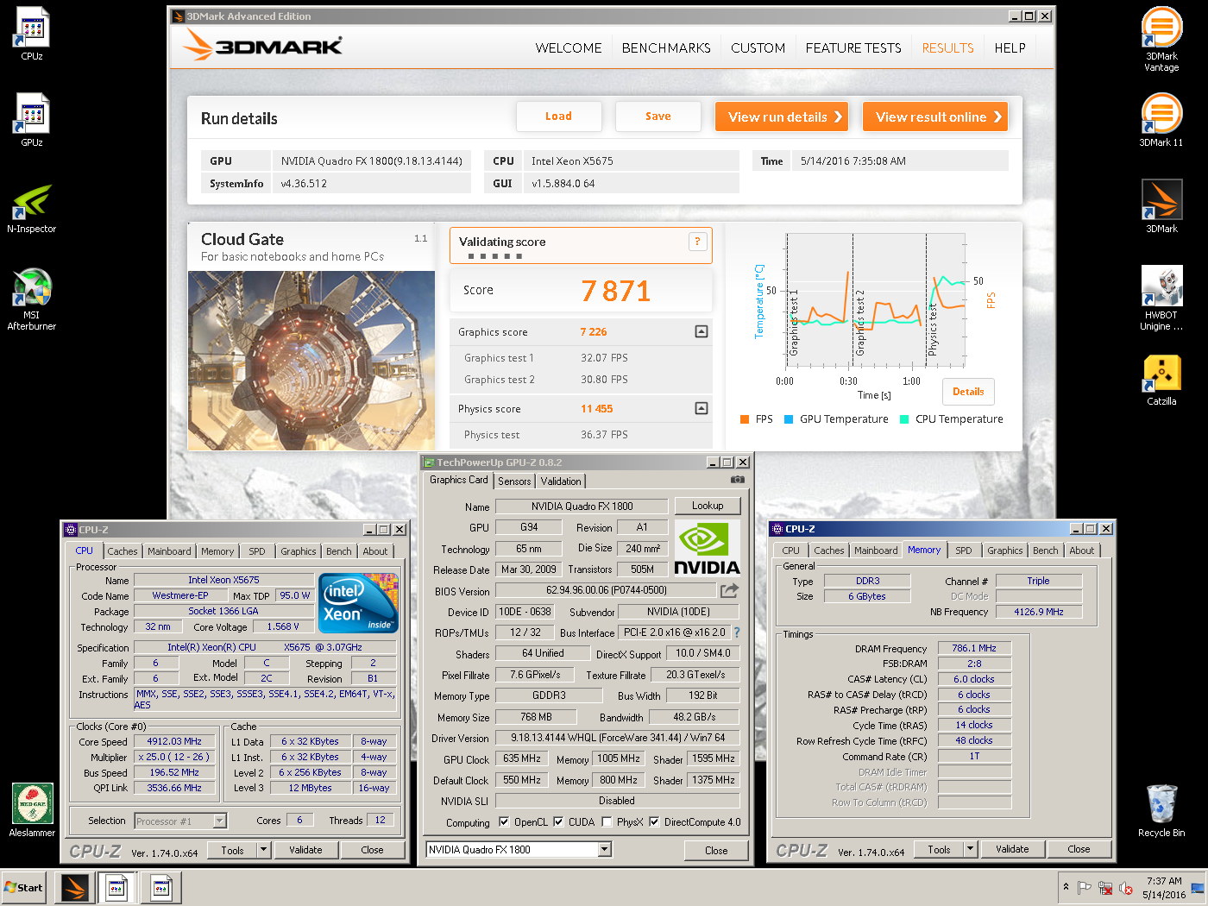The height and width of the screenshot is (906, 1208).
Task: Switch to 3DMark in the taskbar
Action: click(75, 887)
